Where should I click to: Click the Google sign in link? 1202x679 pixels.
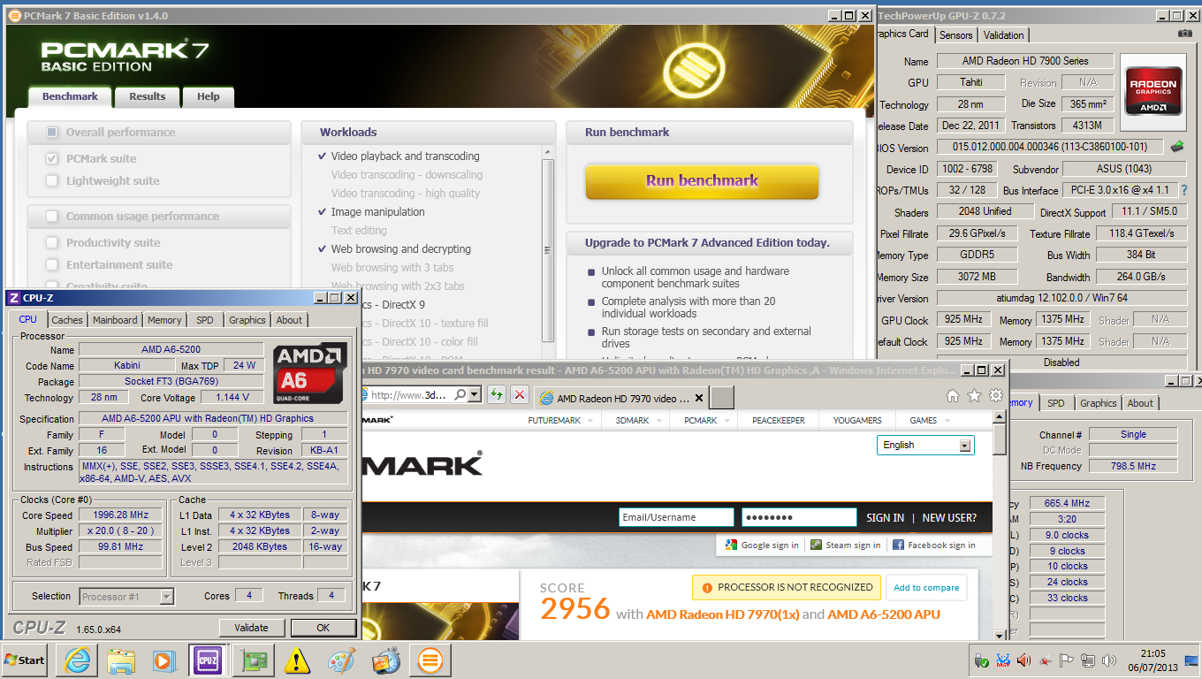click(762, 545)
